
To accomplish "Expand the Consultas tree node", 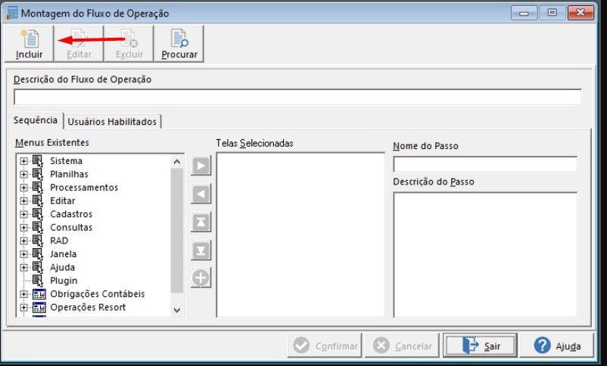I will pos(24,228).
